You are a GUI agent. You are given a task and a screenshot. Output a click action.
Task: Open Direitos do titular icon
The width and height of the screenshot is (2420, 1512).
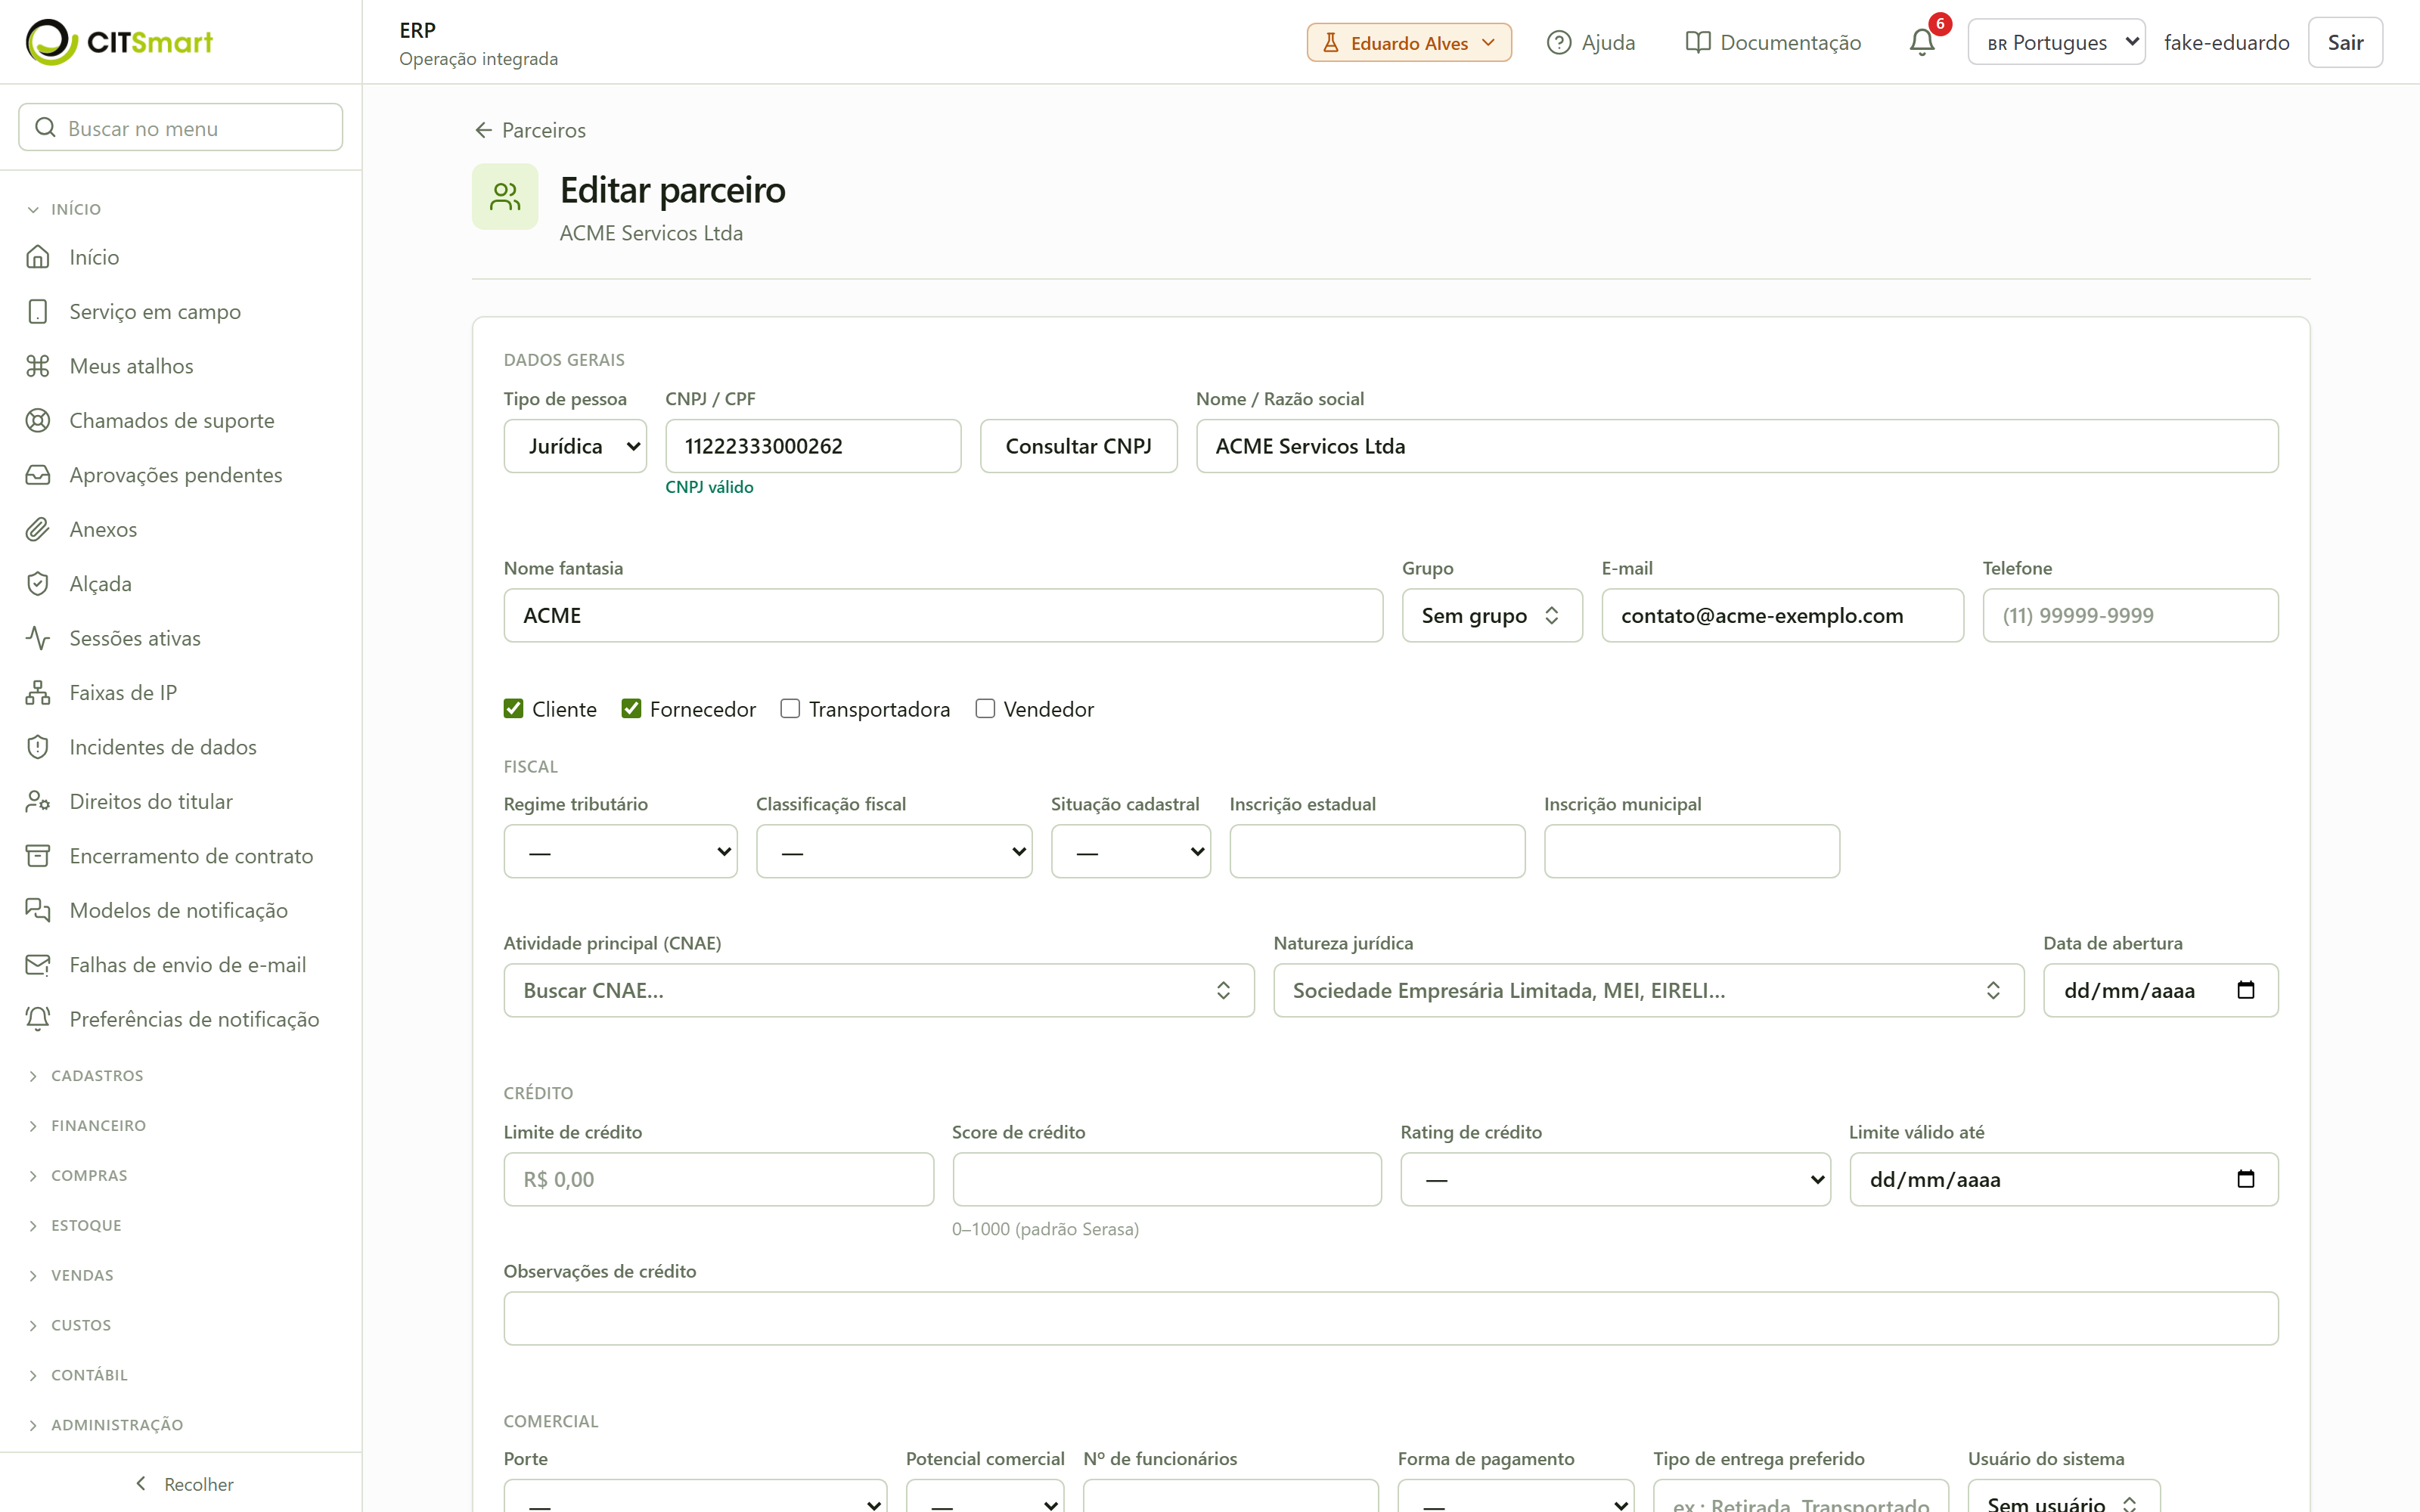point(38,802)
